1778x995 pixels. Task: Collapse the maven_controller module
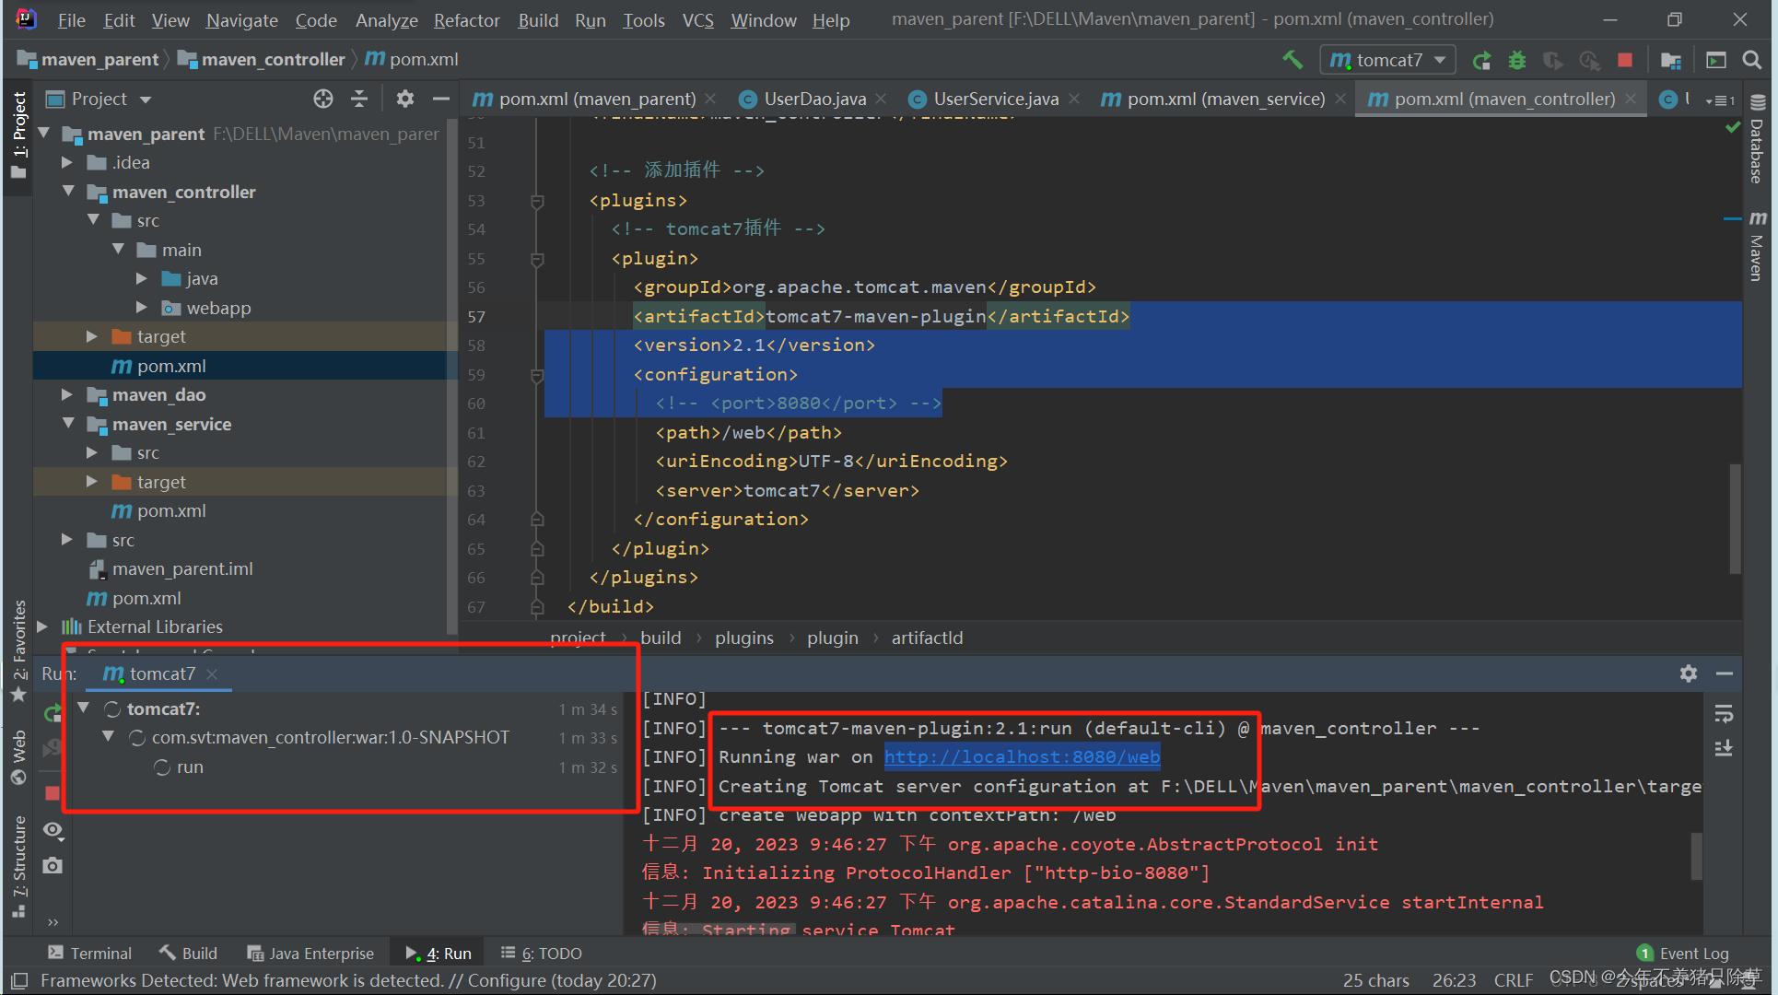(x=68, y=192)
